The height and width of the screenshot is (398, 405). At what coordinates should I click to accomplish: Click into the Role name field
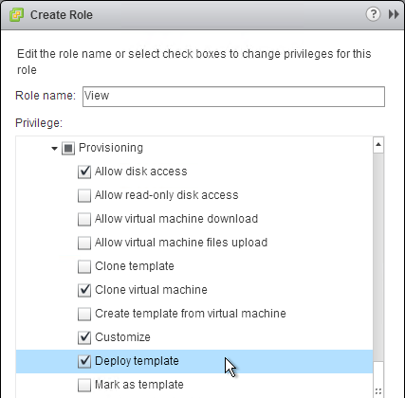tap(233, 97)
